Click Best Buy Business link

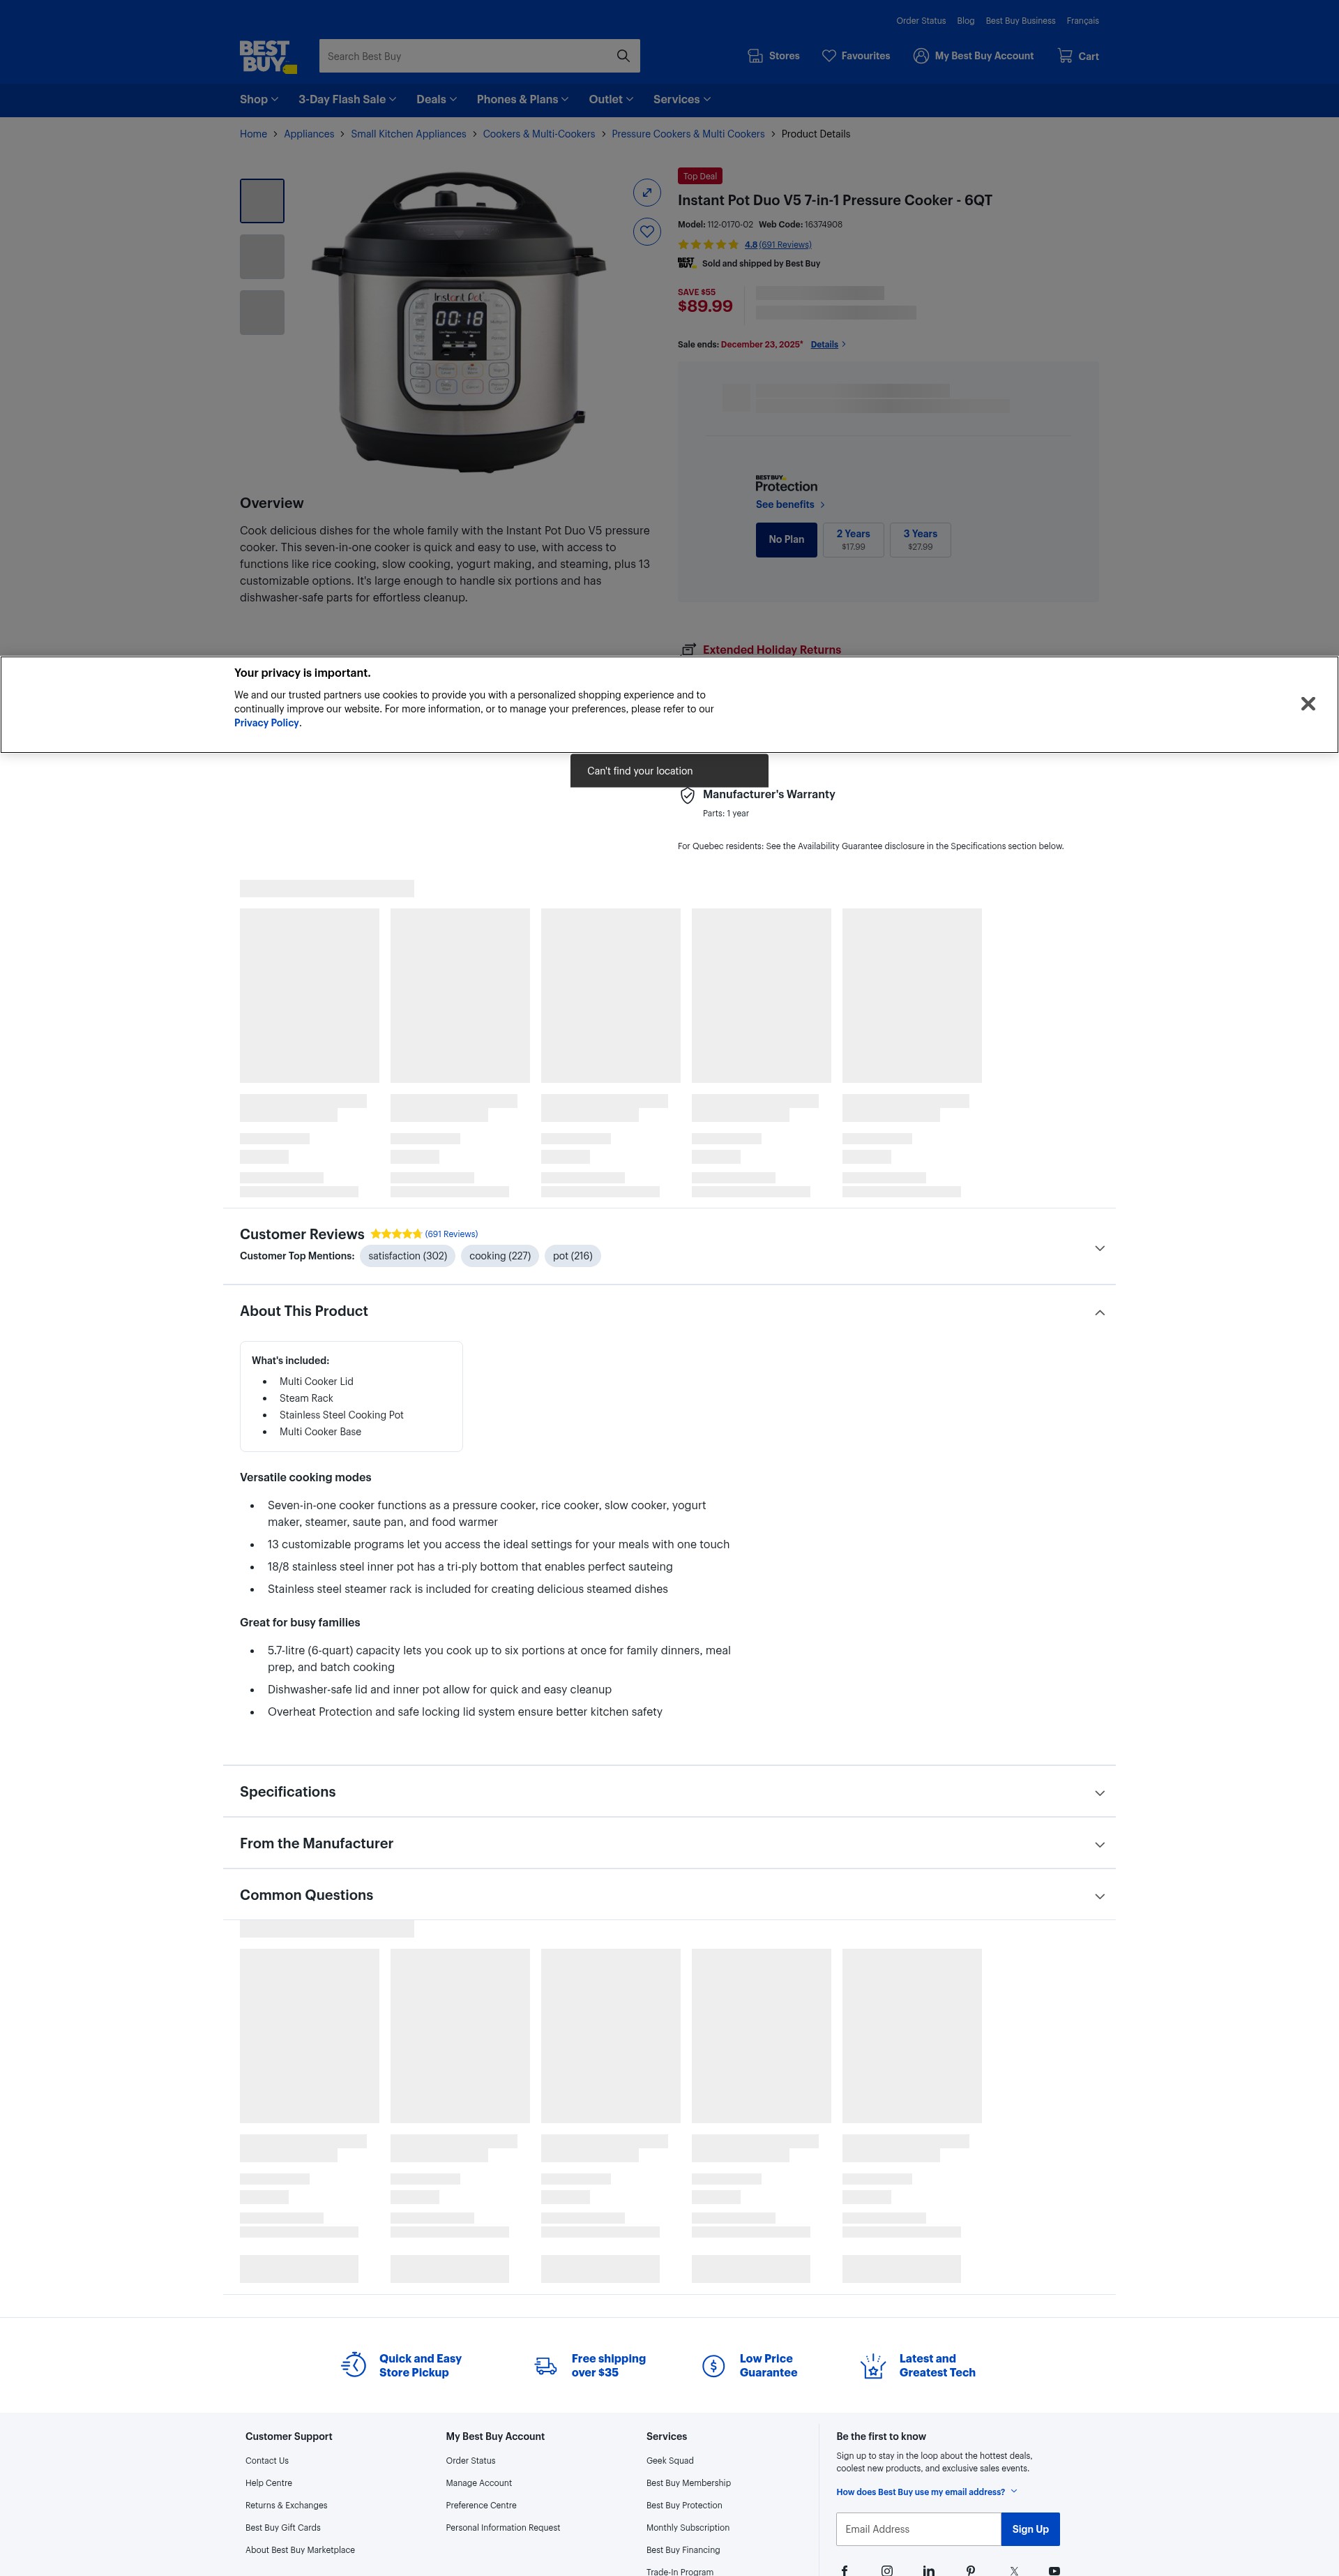tap(1020, 21)
